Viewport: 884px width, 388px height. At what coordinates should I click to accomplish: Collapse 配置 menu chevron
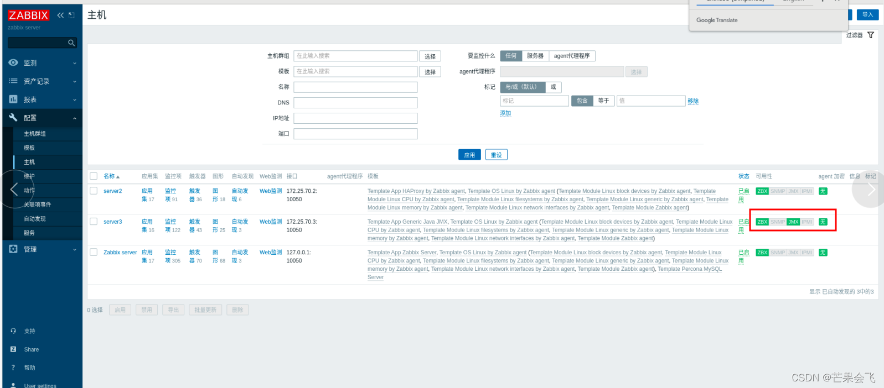tap(75, 118)
